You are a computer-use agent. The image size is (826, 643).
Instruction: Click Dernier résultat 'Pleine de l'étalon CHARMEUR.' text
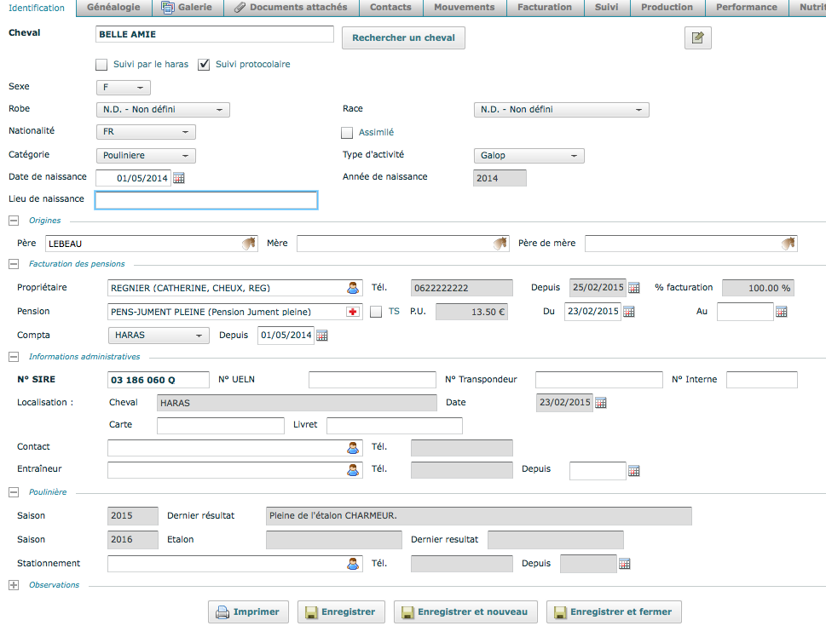coord(333,516)
